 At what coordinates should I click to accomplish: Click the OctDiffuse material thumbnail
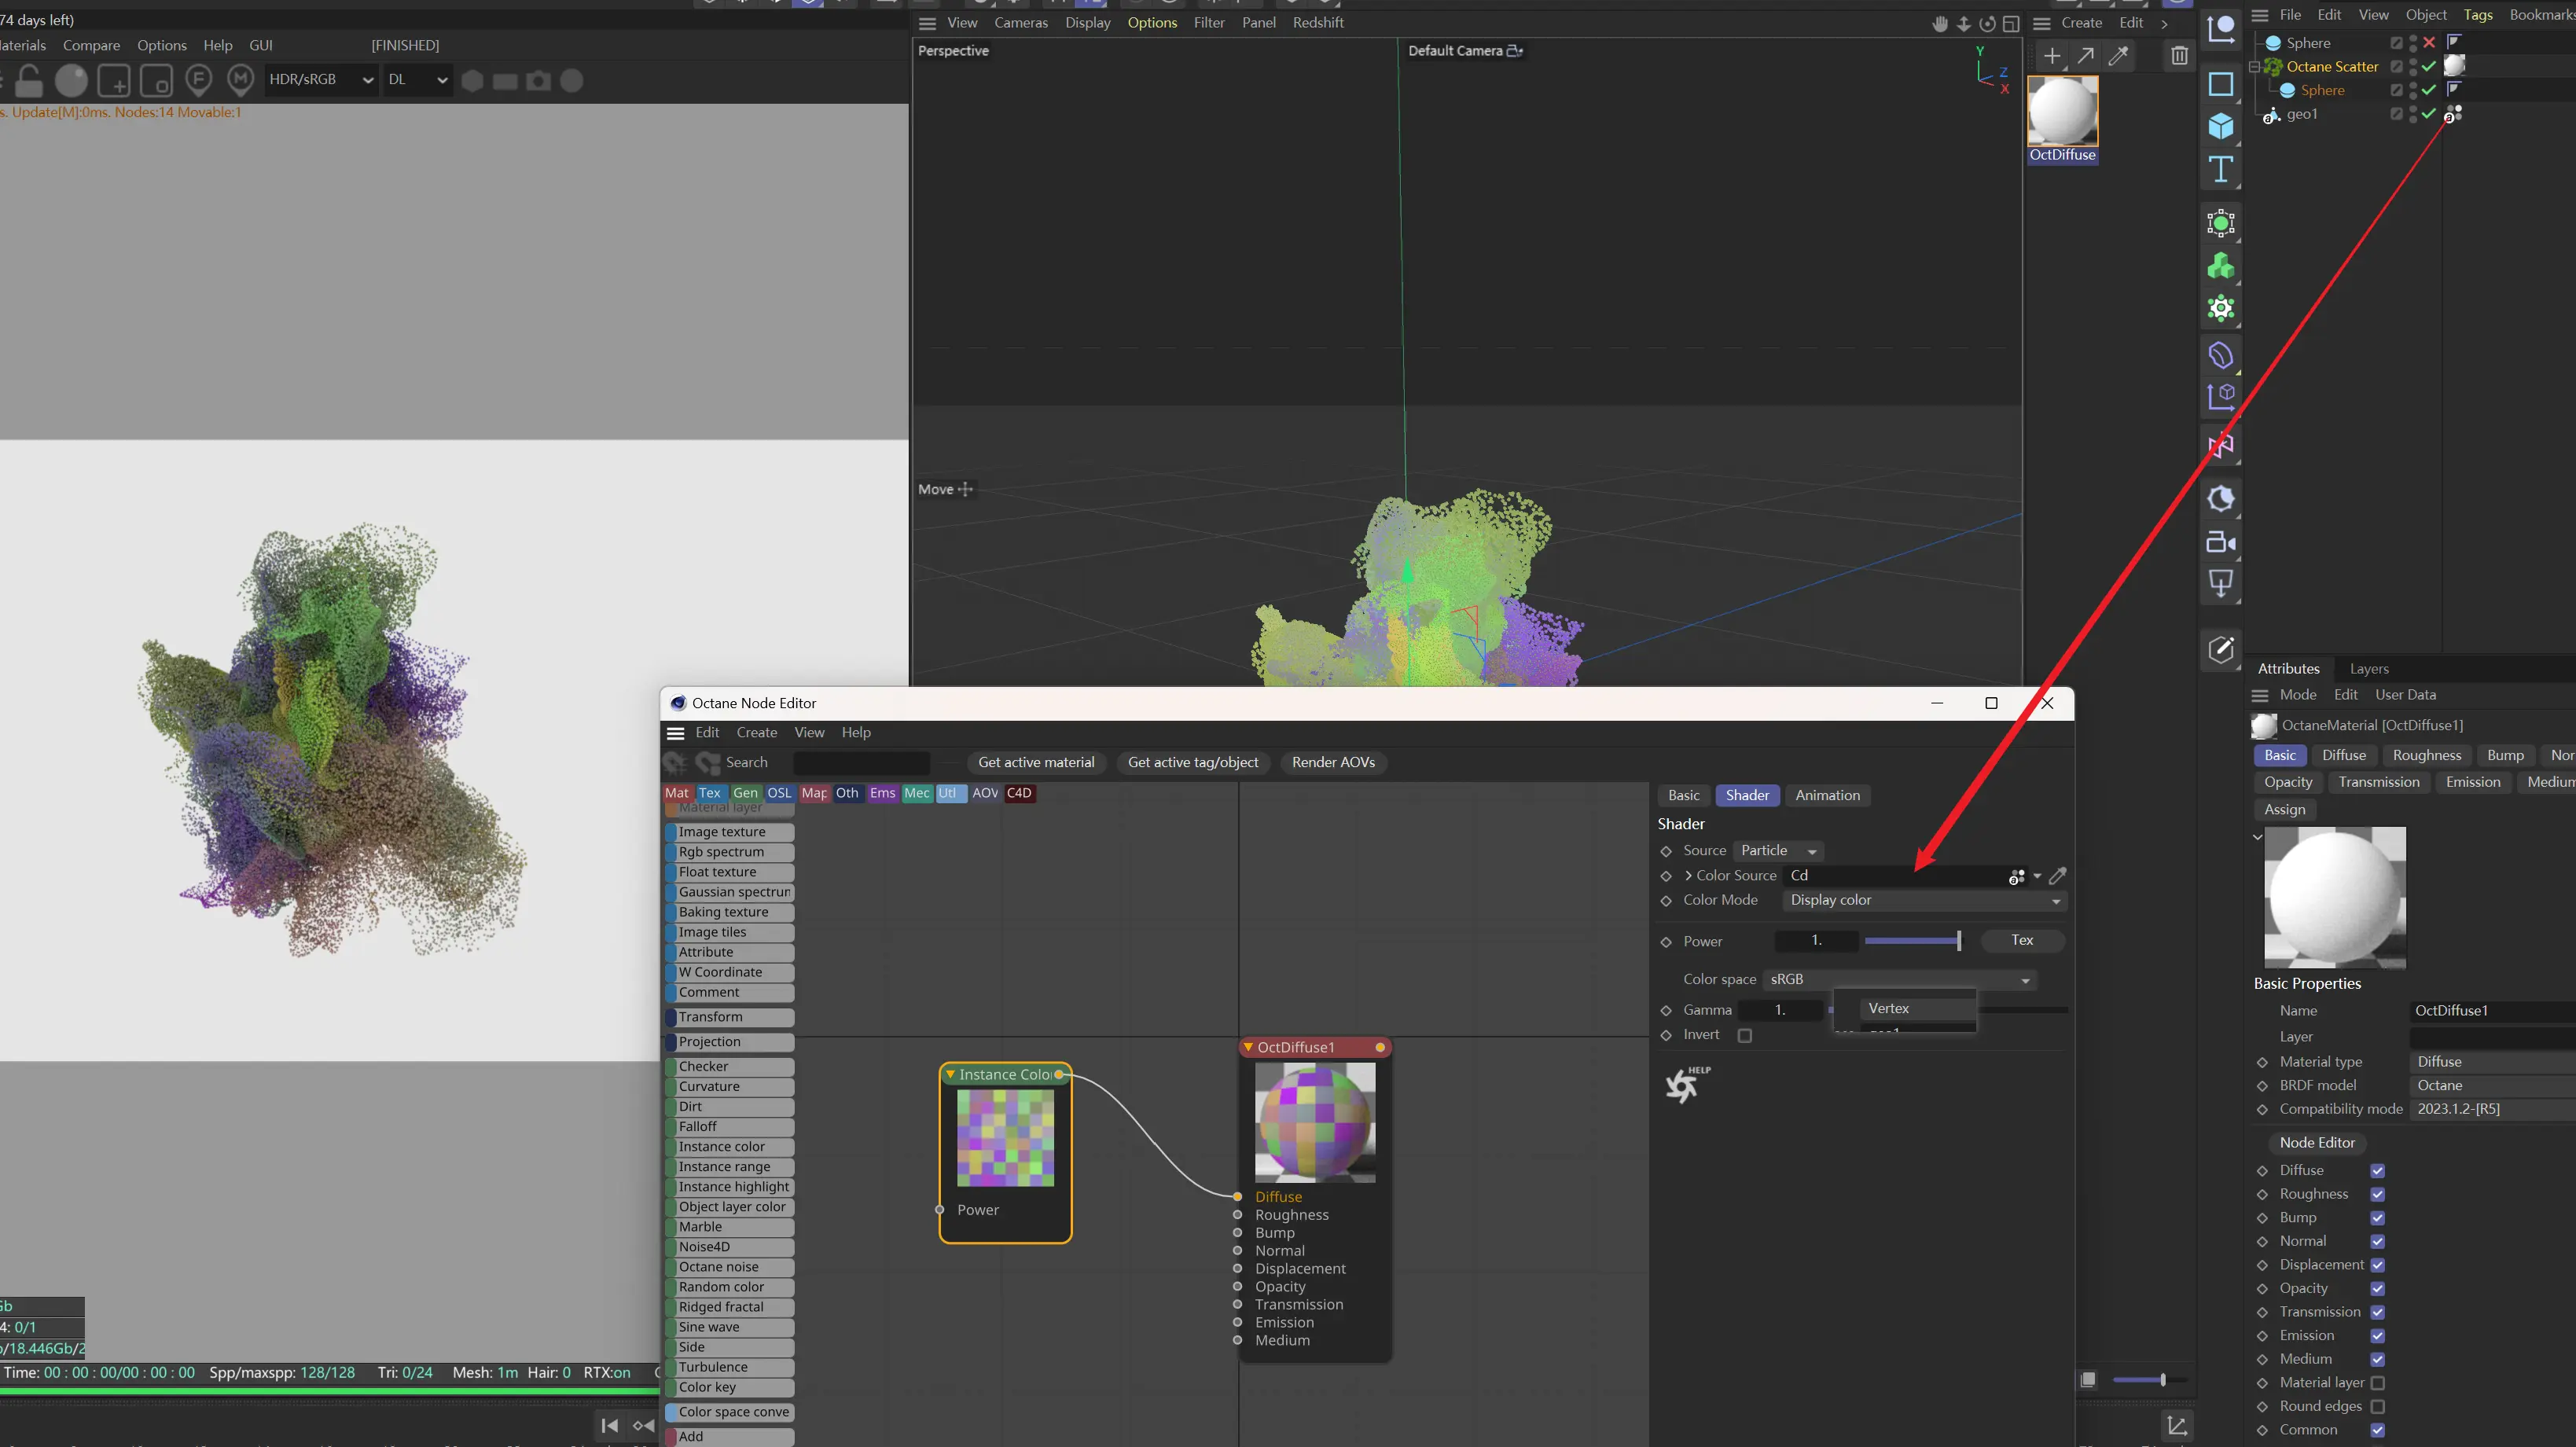coord(2062,112)
